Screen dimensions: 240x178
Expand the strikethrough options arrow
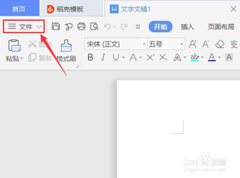pos(141,58)
